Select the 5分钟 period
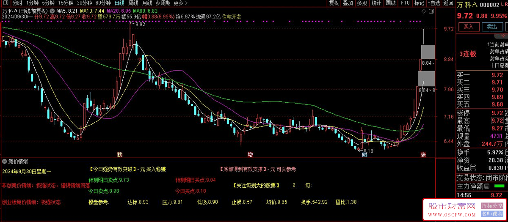508x222 pixels. coord(49,3)
